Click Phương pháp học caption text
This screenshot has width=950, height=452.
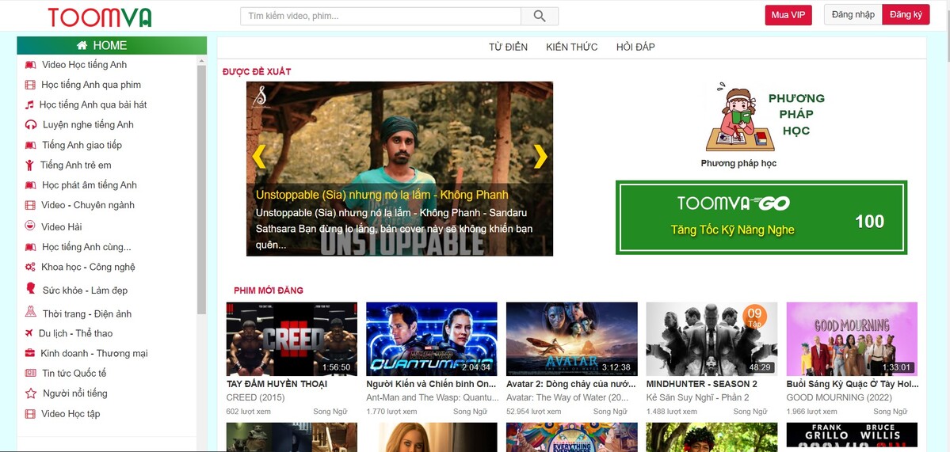738,163
